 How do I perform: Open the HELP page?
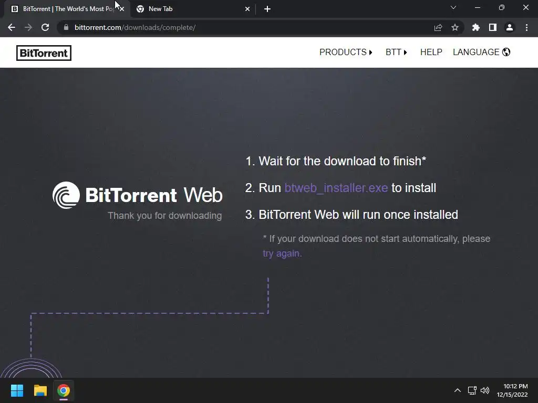click(x=431, y=52)
